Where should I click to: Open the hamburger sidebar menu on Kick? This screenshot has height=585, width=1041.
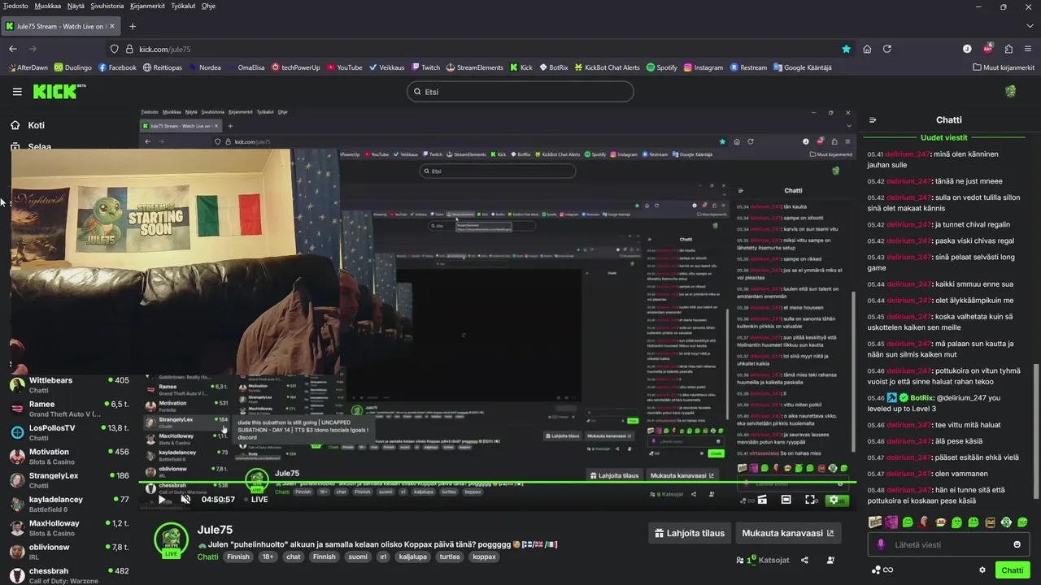[x=17, y=92]
